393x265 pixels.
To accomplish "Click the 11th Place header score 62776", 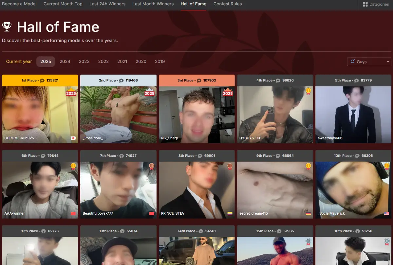I will [53, 231].
